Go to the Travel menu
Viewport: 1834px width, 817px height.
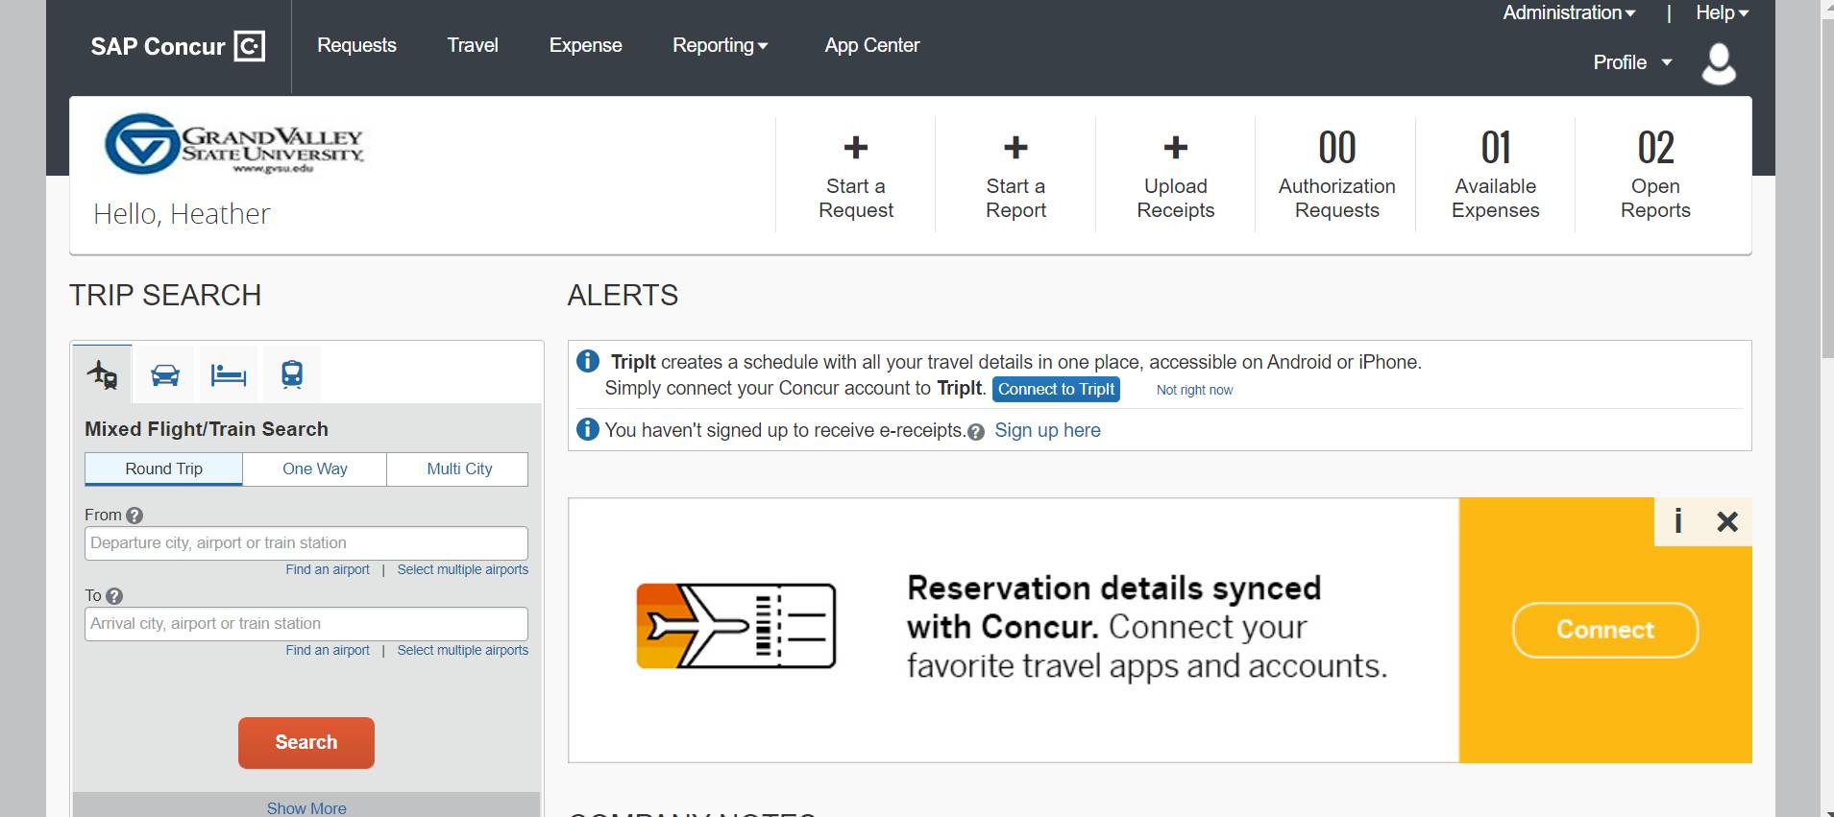click(473, 46)
